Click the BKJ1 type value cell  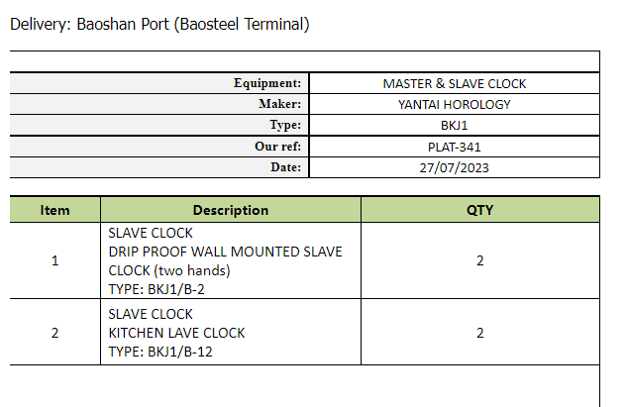tap(455, 125)
